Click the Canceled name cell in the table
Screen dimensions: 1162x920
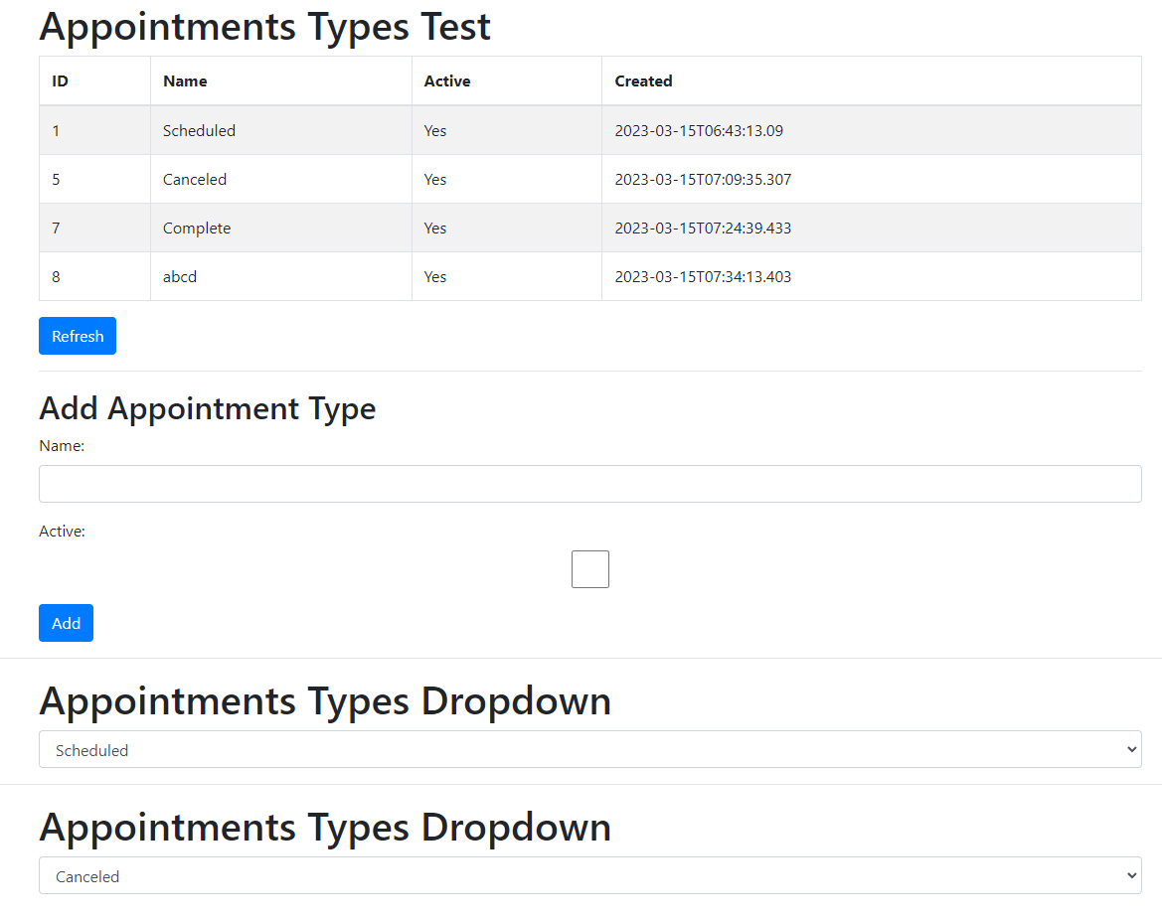click(195, 180)
